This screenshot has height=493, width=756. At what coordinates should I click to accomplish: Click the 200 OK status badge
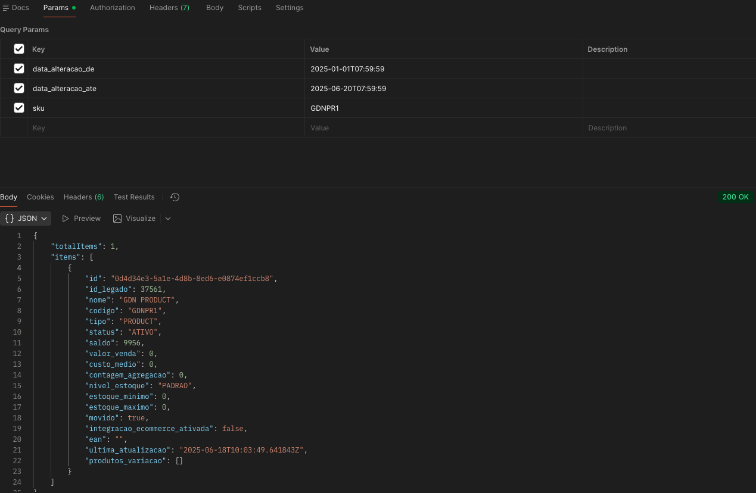point(735,197)
